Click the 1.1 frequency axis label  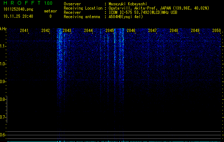(x=2, y=46)
